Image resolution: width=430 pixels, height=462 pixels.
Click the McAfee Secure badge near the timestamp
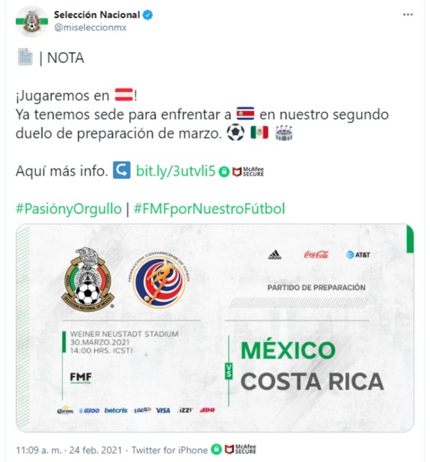point(240,449)
